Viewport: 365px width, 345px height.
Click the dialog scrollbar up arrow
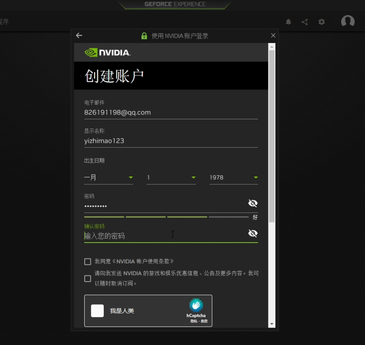tap(272, 47)
